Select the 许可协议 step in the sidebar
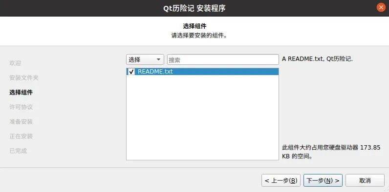The width and height of the screenshot is (389, 192). click(x=21, y=107)
